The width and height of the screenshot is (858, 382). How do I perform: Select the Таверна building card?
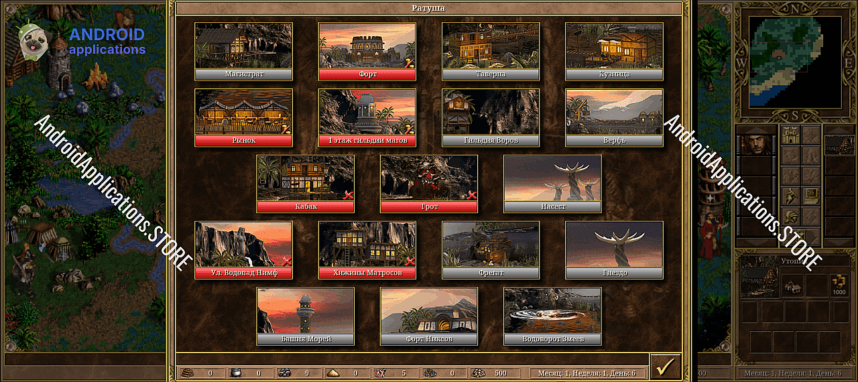tap(490, 51)
